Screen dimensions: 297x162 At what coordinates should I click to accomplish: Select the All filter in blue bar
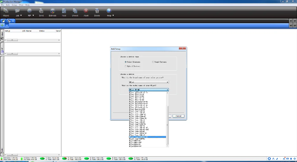7,25
